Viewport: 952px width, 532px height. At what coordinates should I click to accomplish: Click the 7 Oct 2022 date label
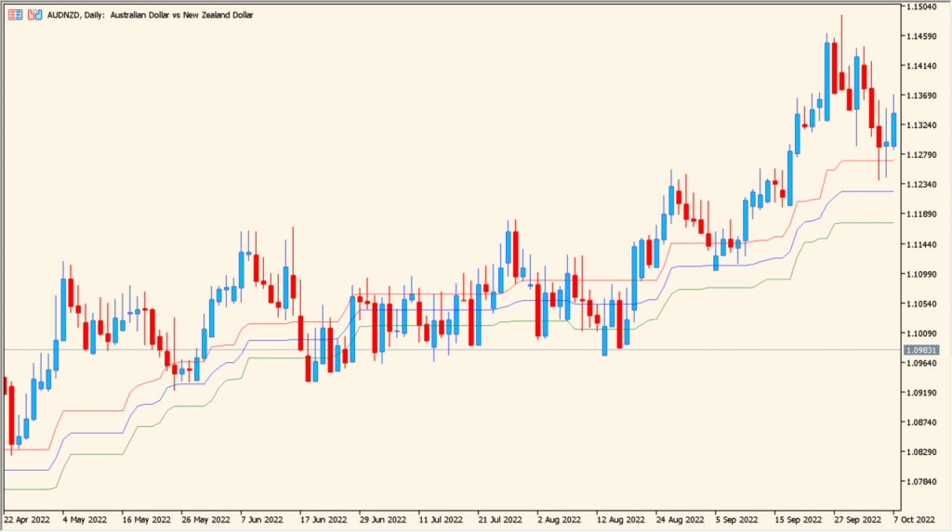915,520
